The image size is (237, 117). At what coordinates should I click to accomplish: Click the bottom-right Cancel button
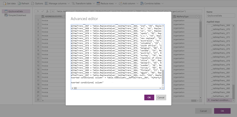tap(203, 111)
